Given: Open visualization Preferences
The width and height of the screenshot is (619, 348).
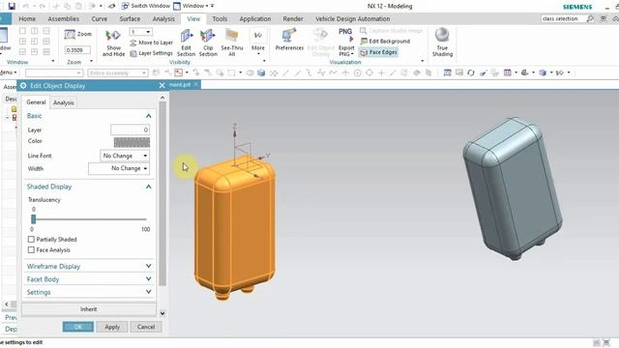Looking at the screenshot, I should click(x=289, y=40).
